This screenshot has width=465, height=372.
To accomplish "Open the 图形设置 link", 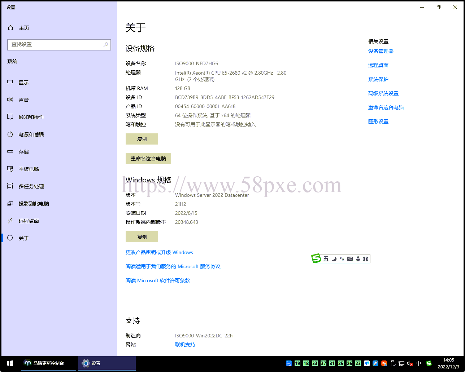I will [378, 121].
